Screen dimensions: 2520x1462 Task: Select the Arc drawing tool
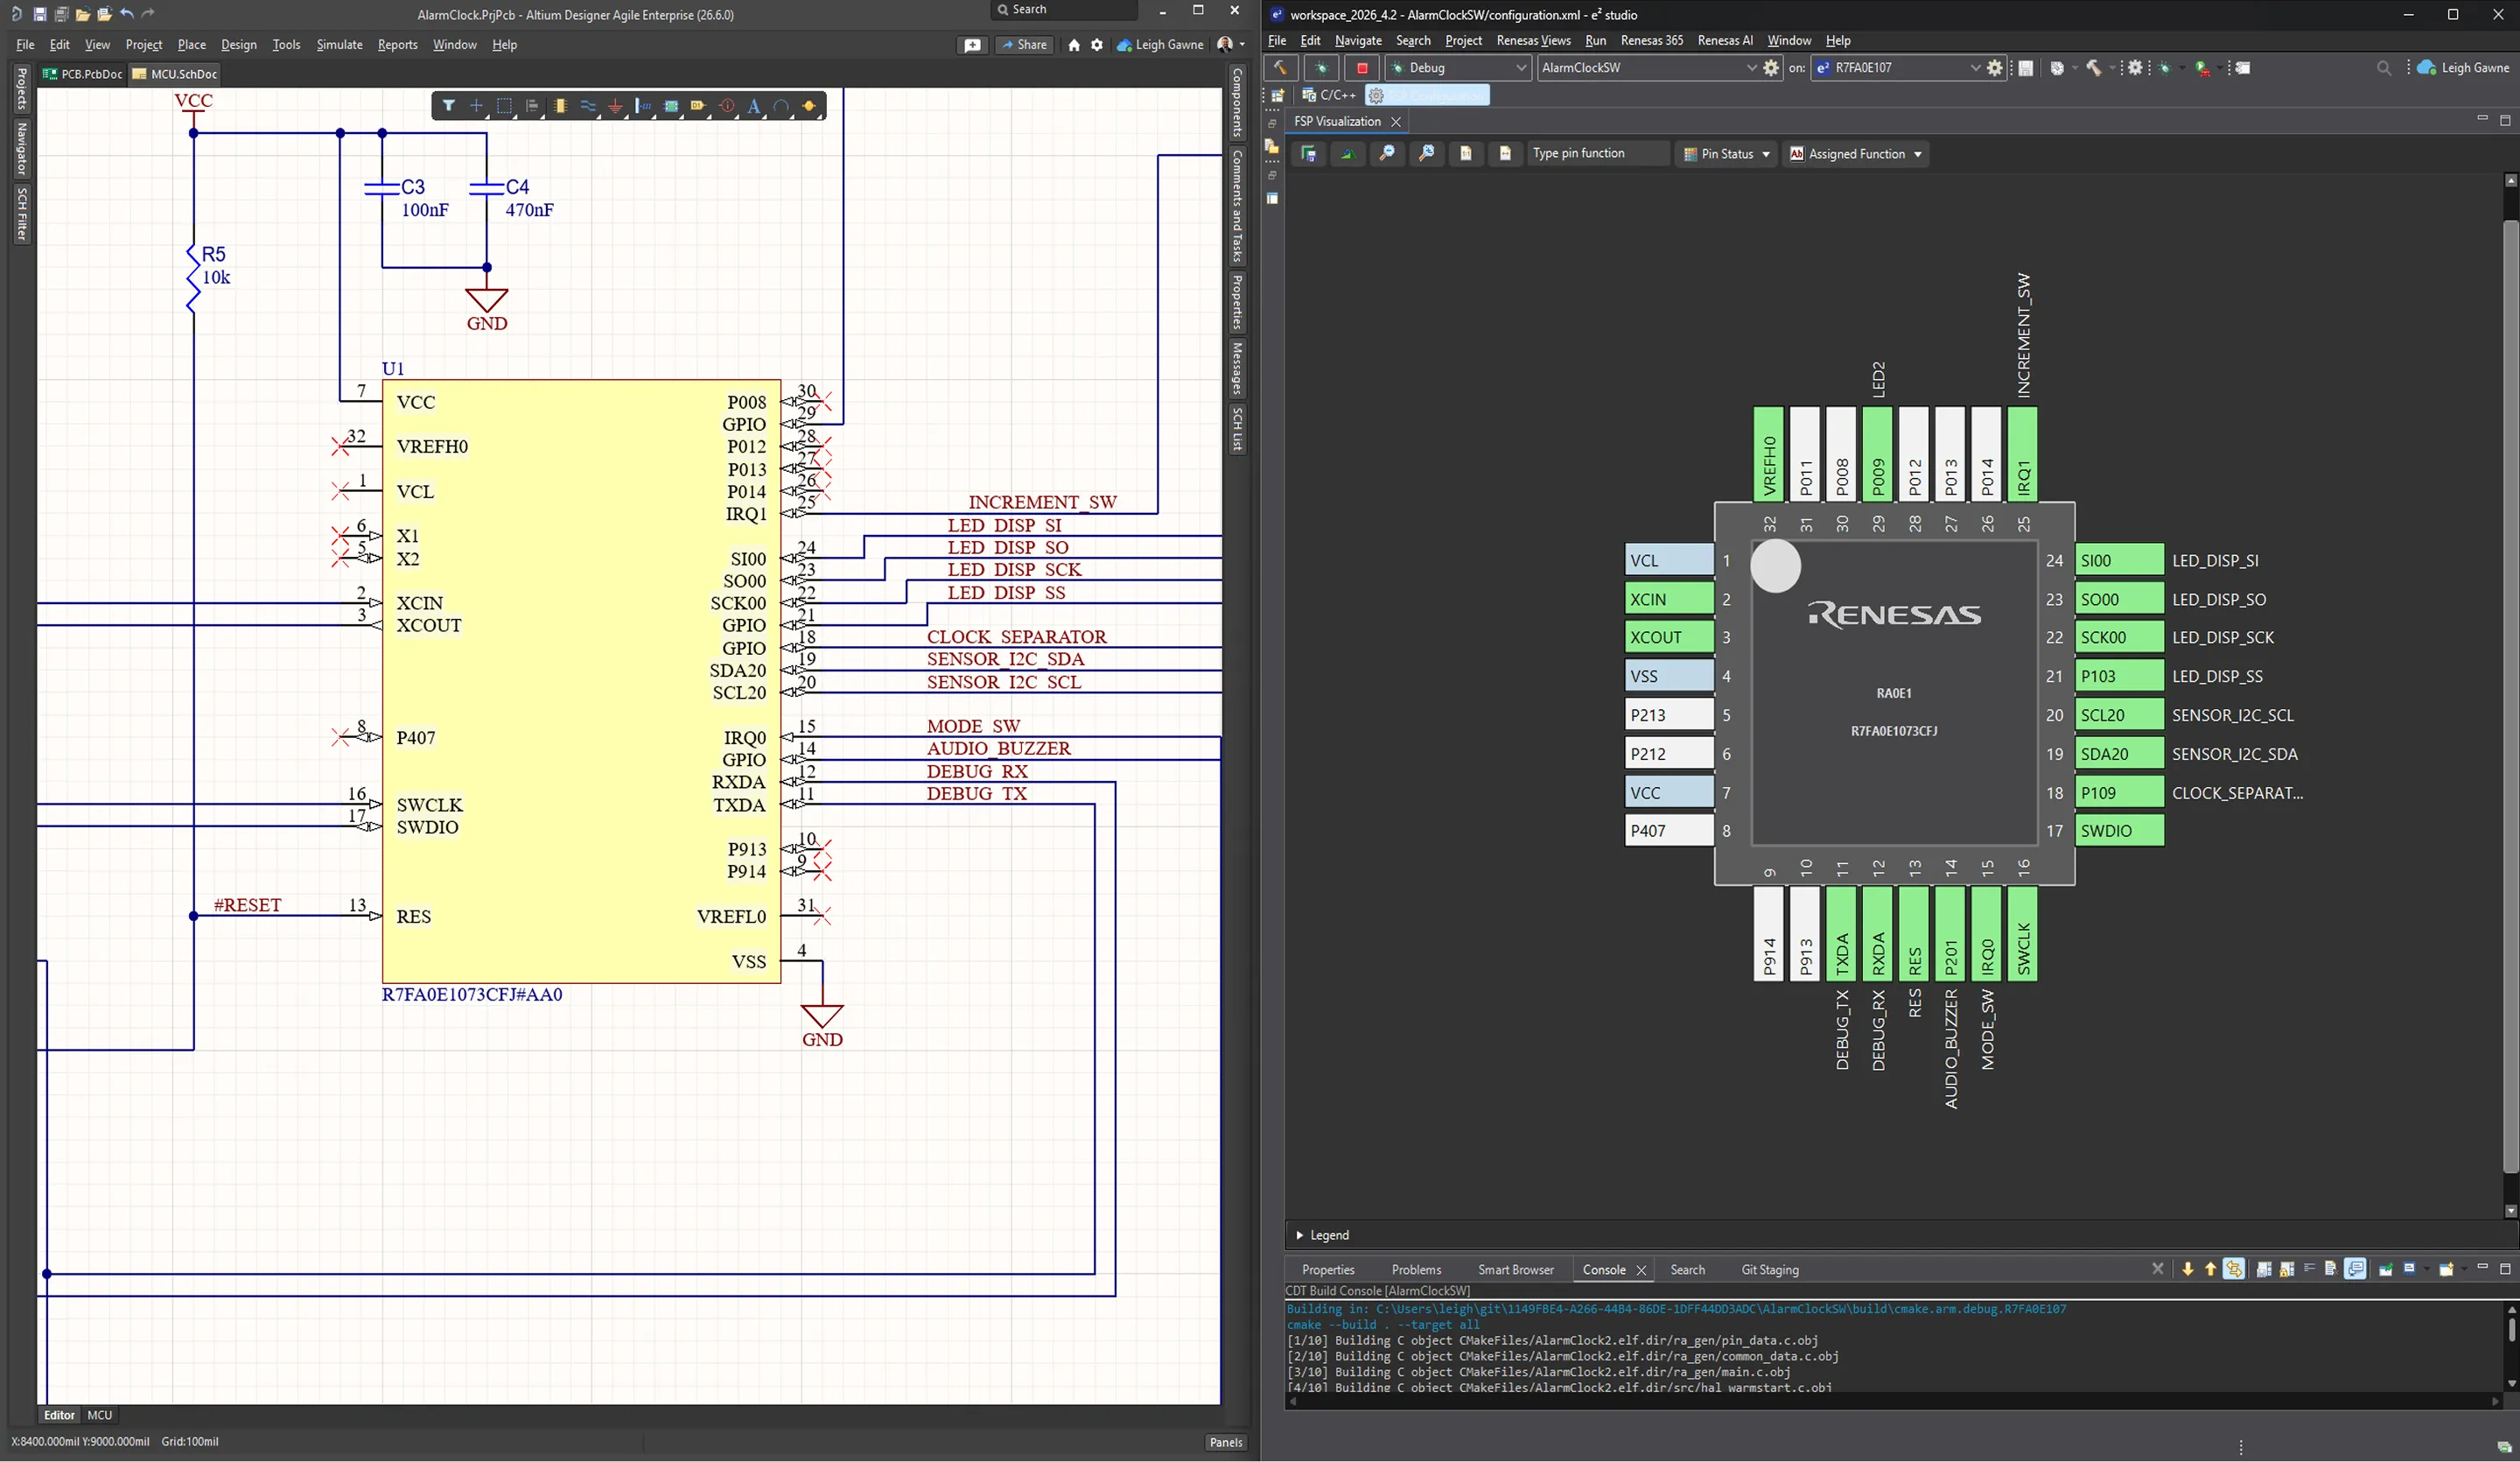[x=781, y=106]
